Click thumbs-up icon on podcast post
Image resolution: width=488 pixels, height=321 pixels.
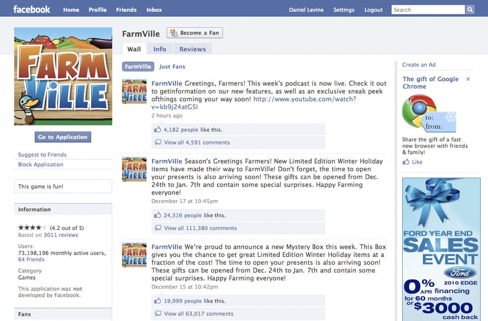pos(158,129)
